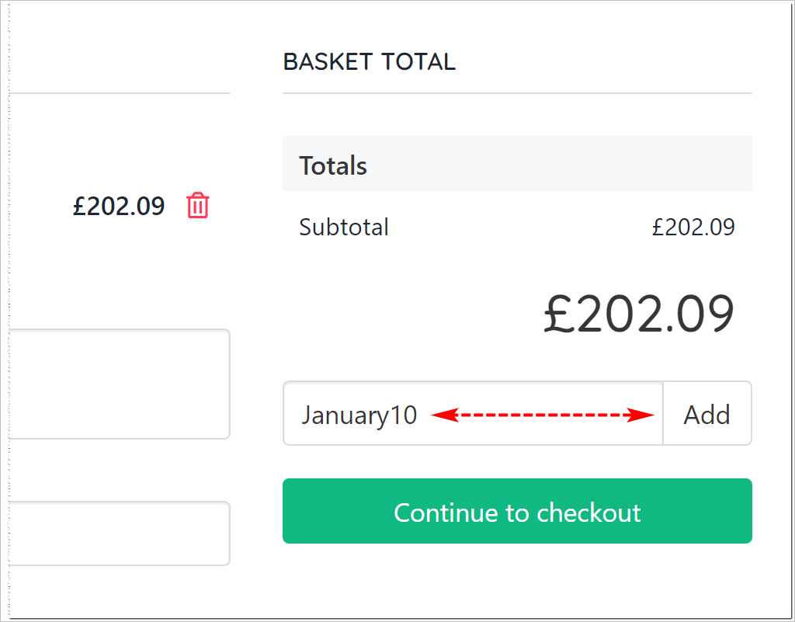The height and width of the screenshot is (622, 795).
Task: Select the gray Totals header bar
Action: [517, 164]
